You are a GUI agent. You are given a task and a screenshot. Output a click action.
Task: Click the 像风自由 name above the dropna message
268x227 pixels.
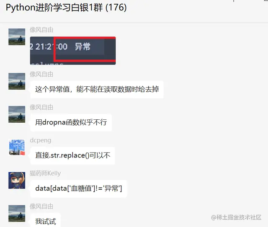click(41, 107)
